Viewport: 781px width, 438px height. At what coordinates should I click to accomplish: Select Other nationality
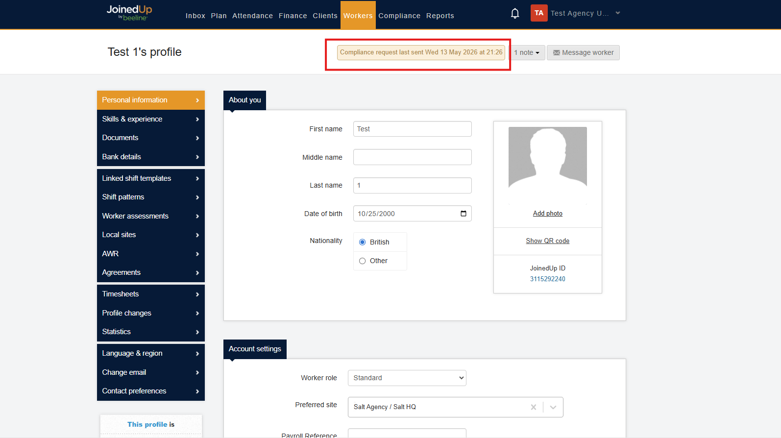(363, 261)
